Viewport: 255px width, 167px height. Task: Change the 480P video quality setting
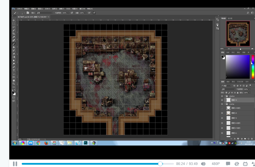(x=216, y=164)
